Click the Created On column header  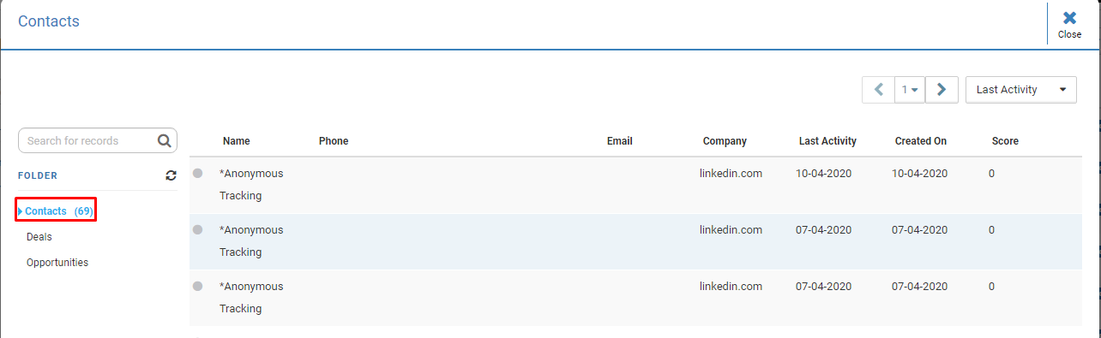click(x=921, y=141)
